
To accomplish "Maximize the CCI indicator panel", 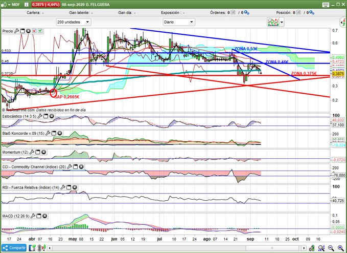I will pyautogui.click(x=76, y=167).
